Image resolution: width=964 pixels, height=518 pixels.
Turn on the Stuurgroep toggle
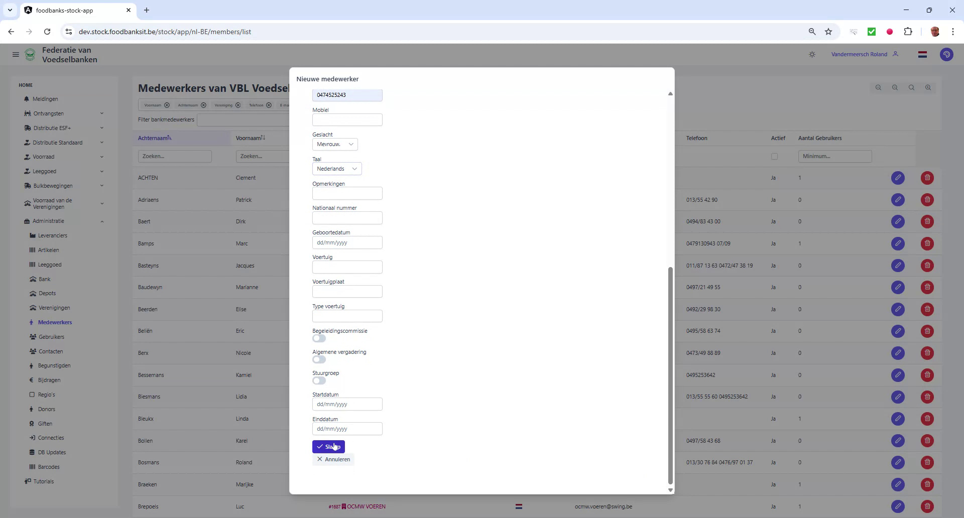coord(319,380)
